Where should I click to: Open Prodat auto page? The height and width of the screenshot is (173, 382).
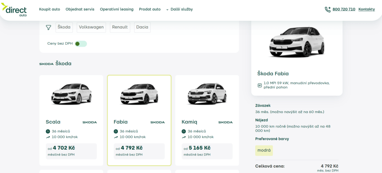[x=150, y=9]
